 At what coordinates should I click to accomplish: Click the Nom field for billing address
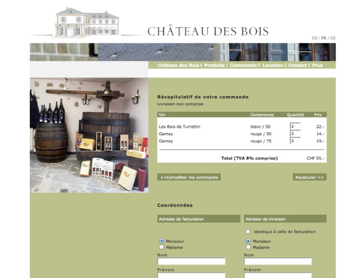191,261
